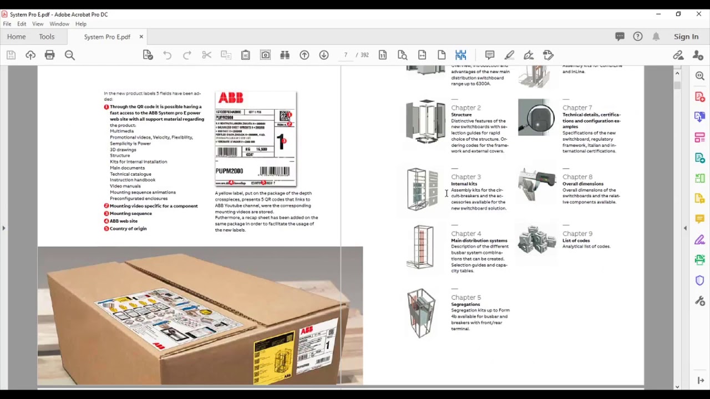Expand the left navigation pane arrow
This screenshot has width=710, height=399.
tap(4, 228)
